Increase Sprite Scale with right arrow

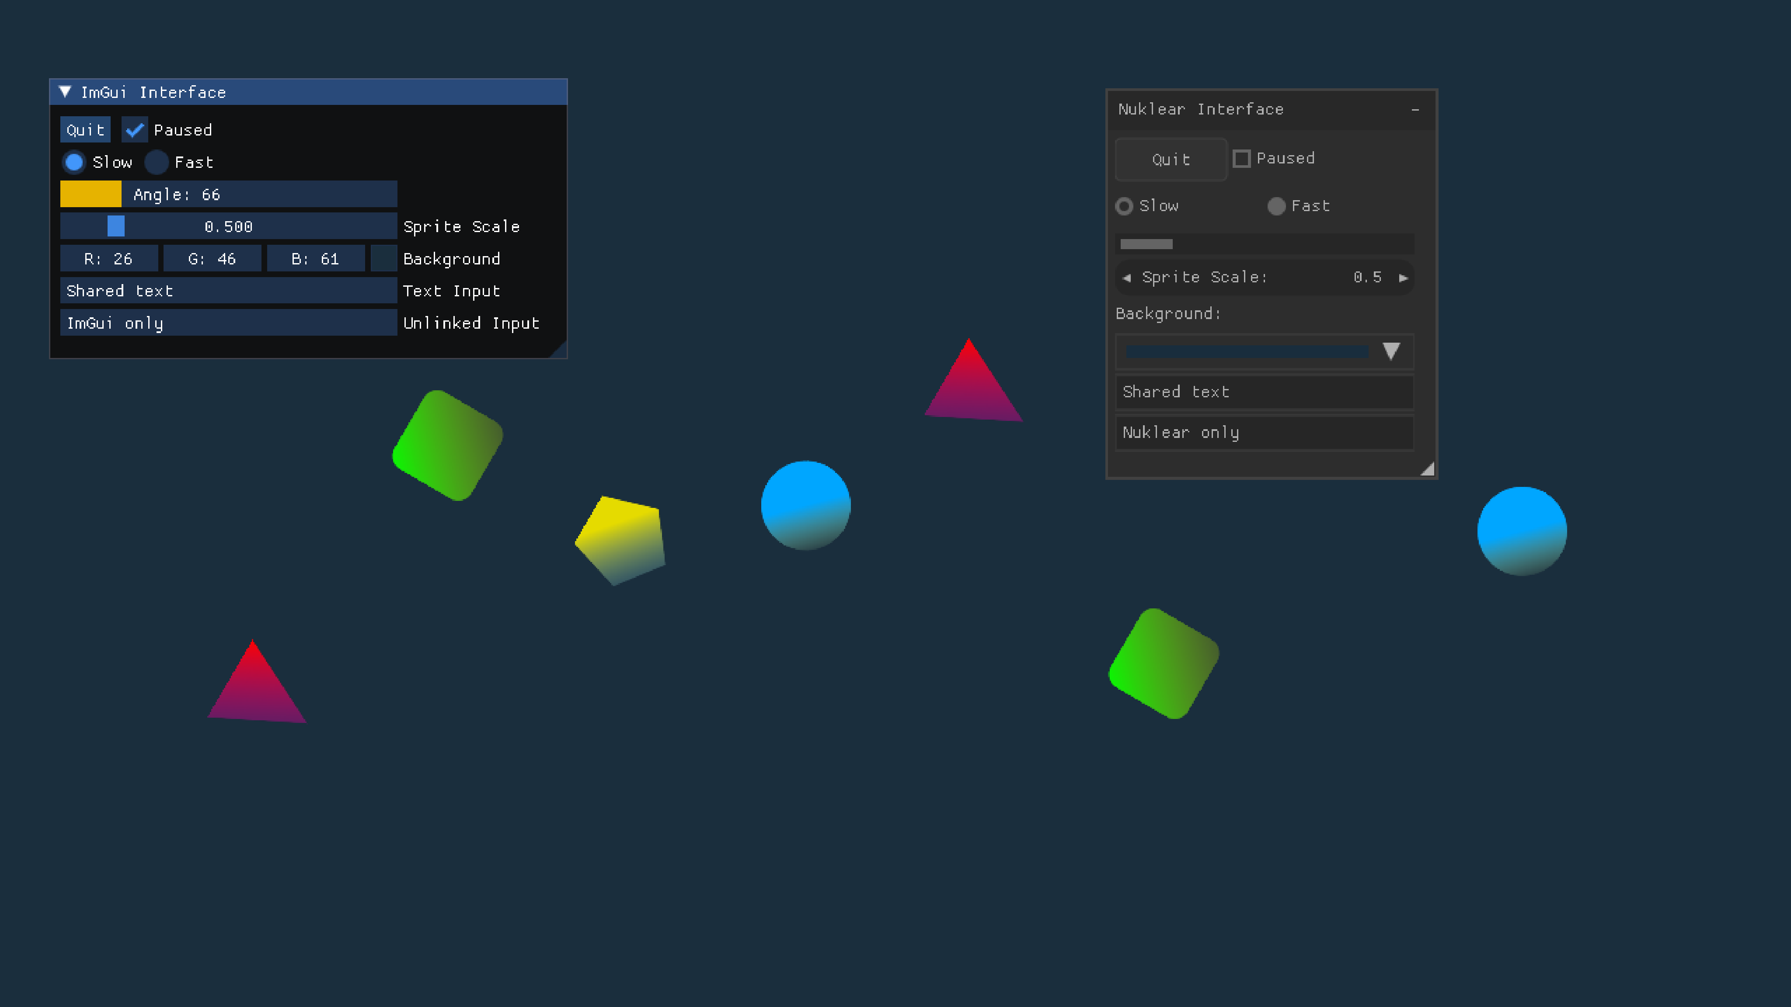pos(1403,278)
